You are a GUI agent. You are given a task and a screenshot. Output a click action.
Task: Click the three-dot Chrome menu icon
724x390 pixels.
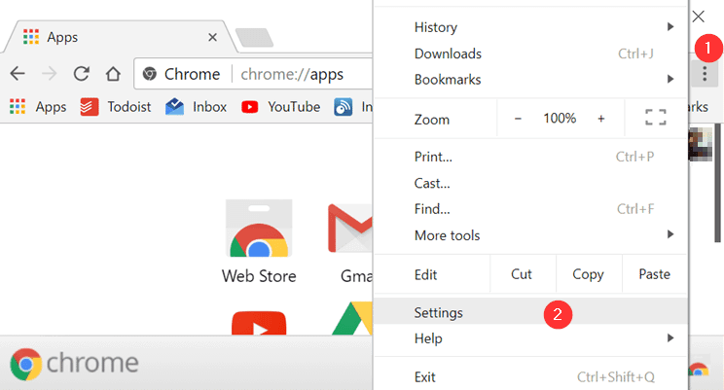[x=703, y=73]
